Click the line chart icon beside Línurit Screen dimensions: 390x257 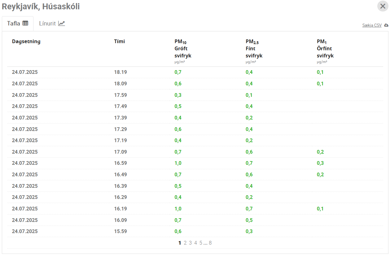tap(62, 23)
